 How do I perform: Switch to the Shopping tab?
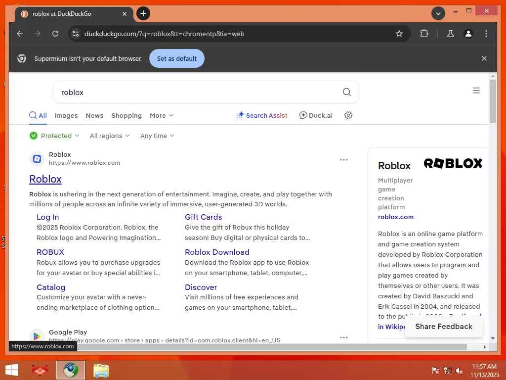[x=126, y=115]
